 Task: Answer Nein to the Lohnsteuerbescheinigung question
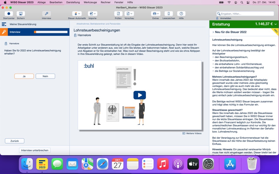[x=45, y=76]
